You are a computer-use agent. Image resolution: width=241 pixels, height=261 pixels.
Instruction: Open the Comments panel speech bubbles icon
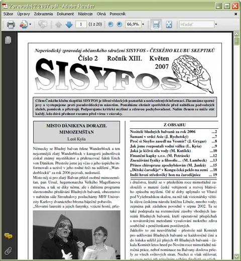(8, 236)
